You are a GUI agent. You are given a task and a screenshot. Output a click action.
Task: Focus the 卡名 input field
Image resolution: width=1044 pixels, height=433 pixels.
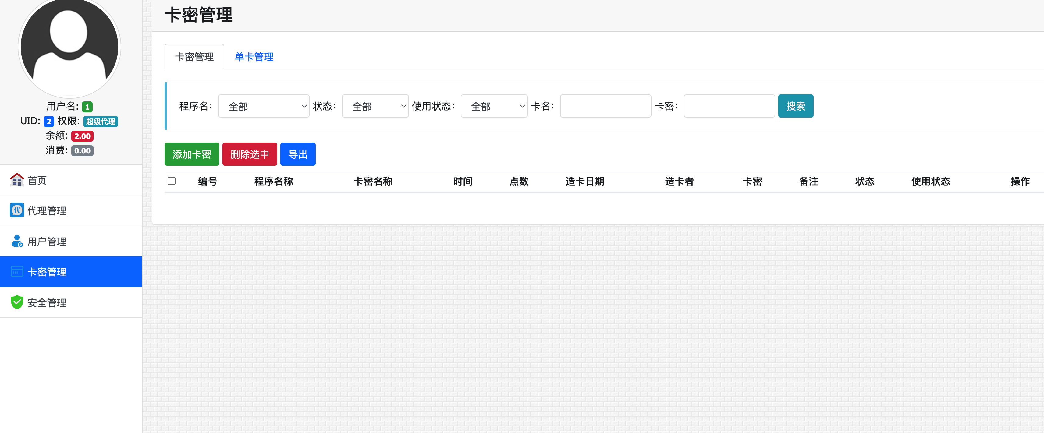[605, 106]
